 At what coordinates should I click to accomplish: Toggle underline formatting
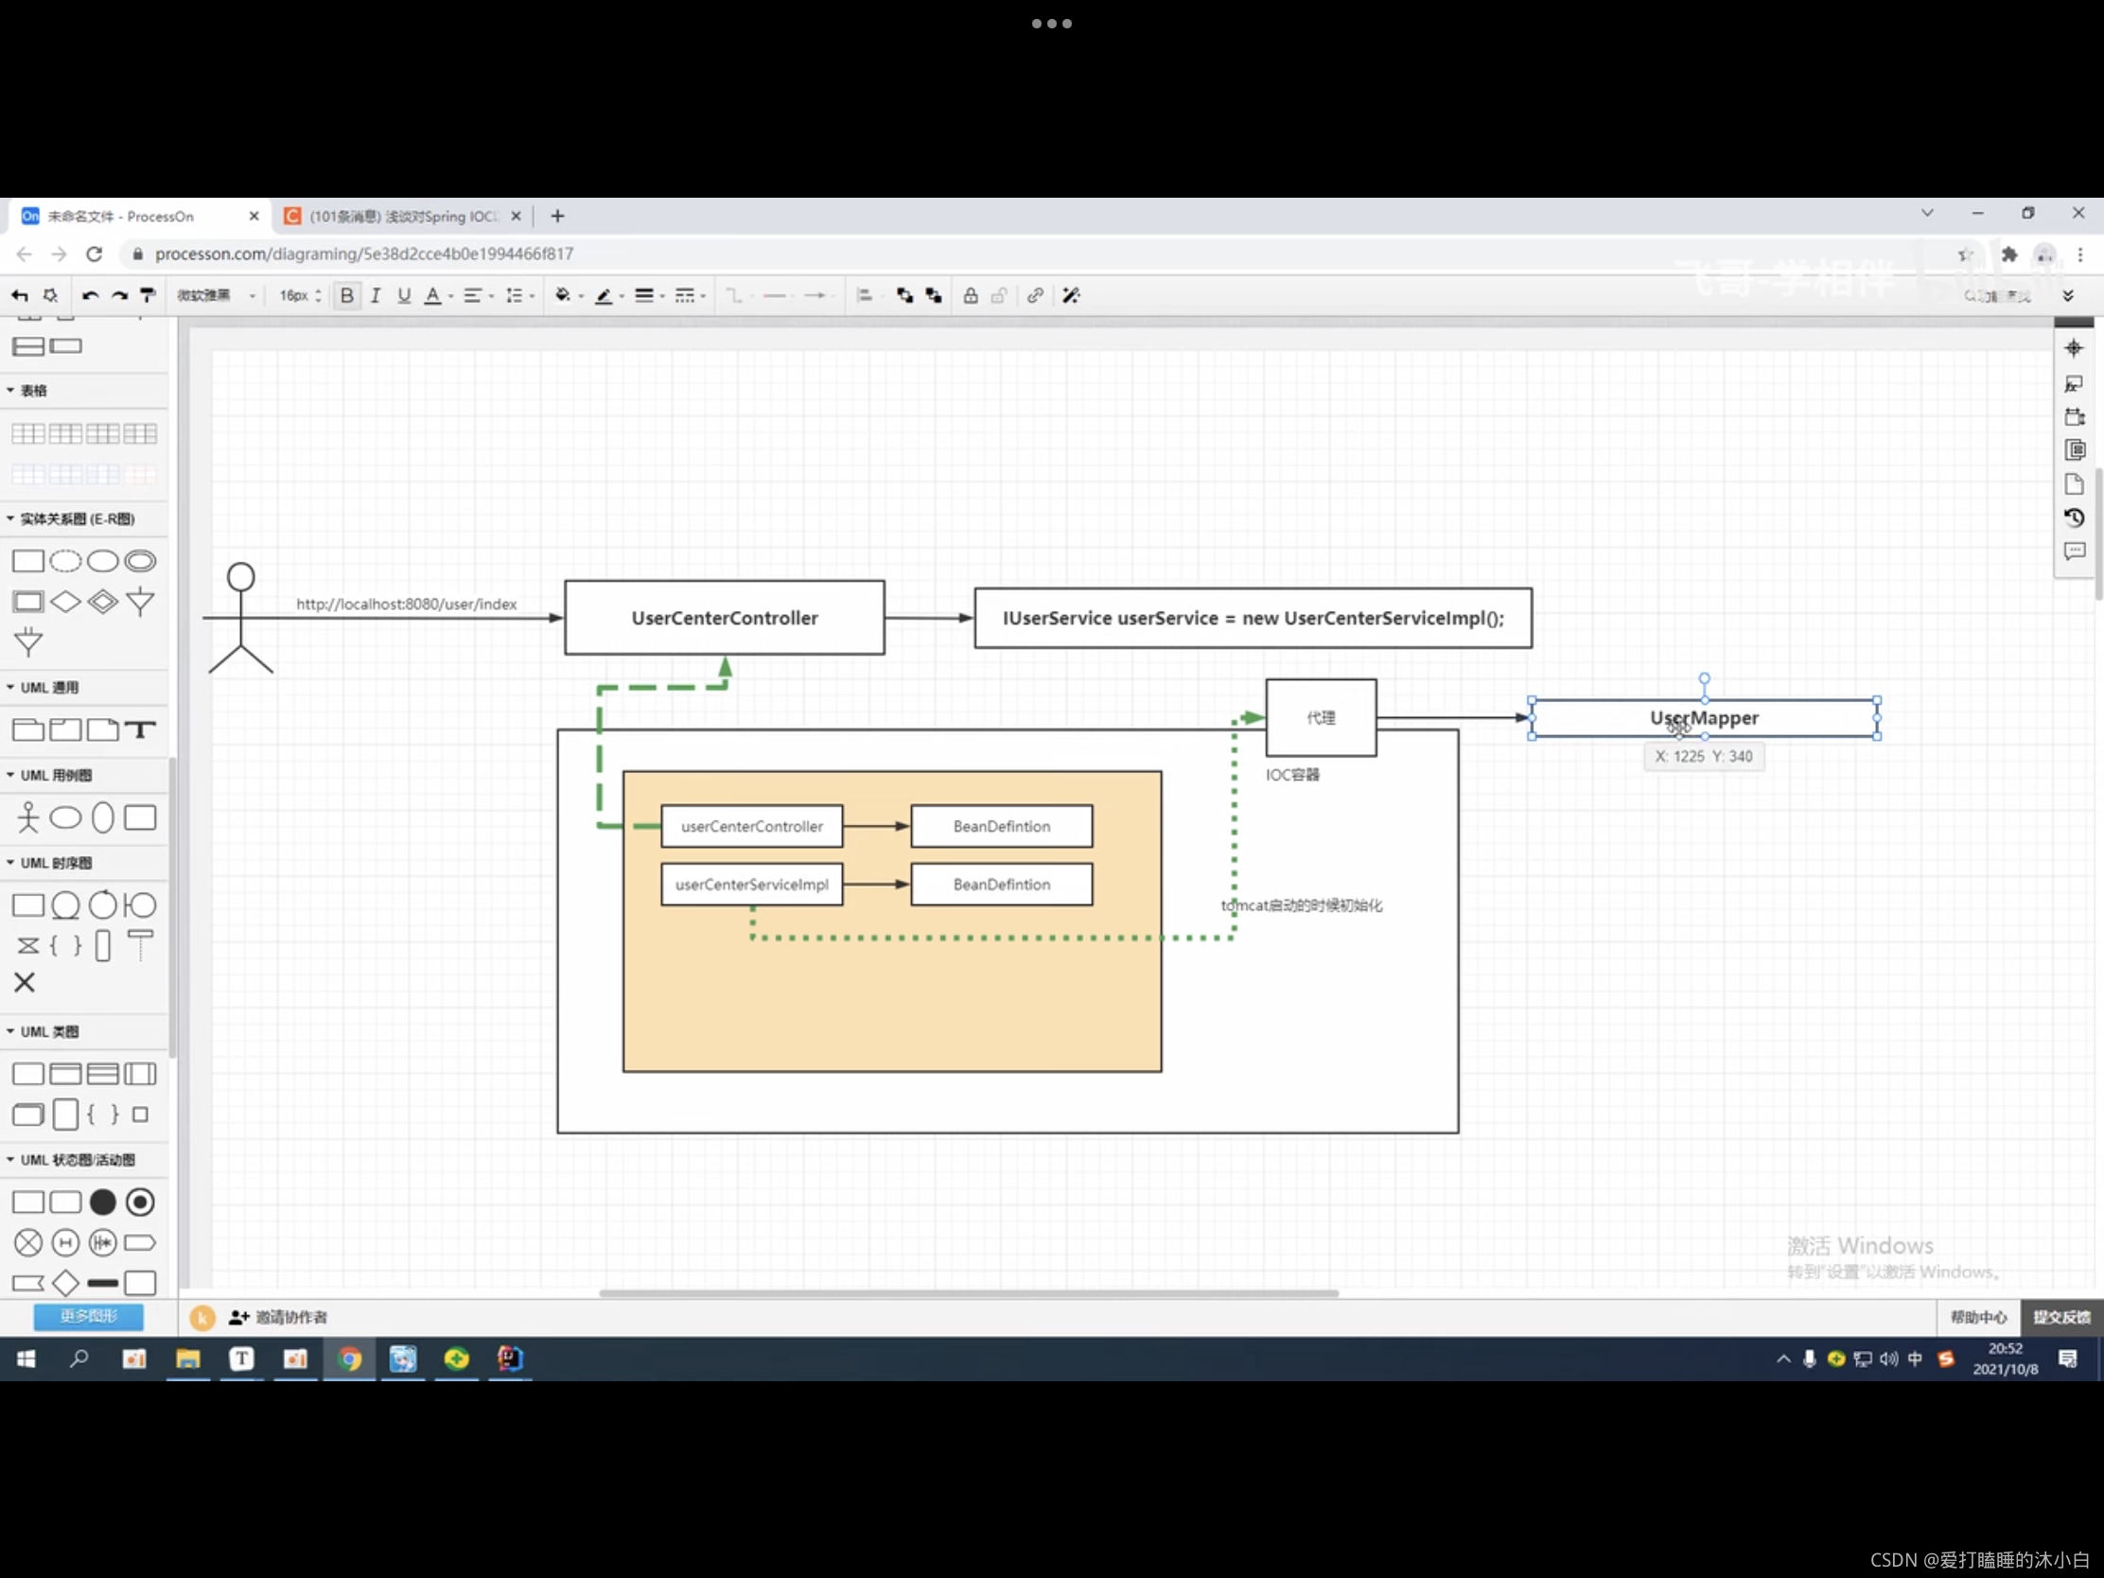coord(404,296)
